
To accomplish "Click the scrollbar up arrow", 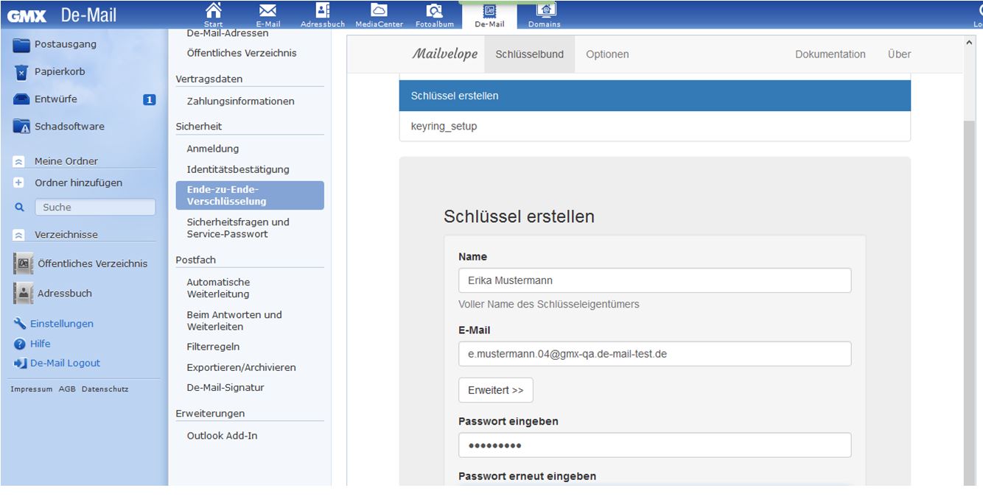I will (x=969, y=43).
